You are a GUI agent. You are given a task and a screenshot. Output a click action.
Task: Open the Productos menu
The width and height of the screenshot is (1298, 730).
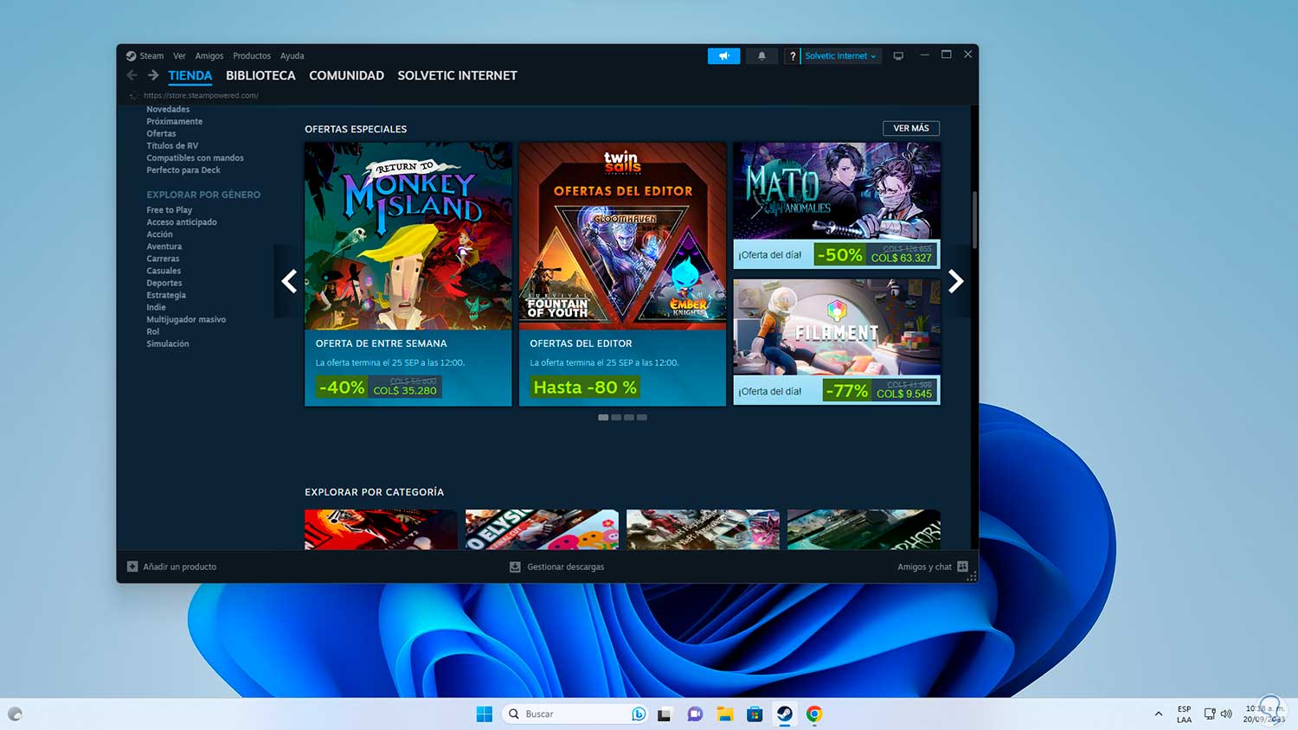252,56
